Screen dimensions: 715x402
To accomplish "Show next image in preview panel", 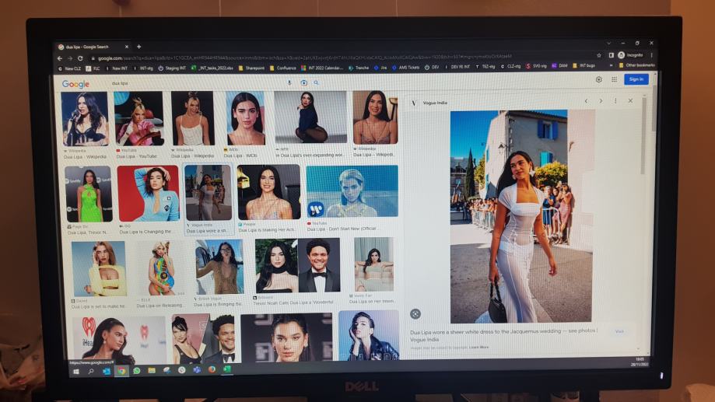I will click(601, 101).
